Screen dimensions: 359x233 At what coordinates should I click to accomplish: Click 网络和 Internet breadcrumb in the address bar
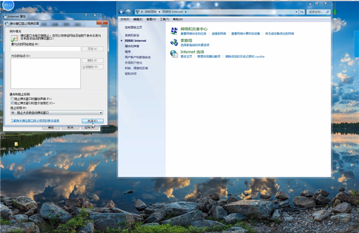[x=172, y=12]
